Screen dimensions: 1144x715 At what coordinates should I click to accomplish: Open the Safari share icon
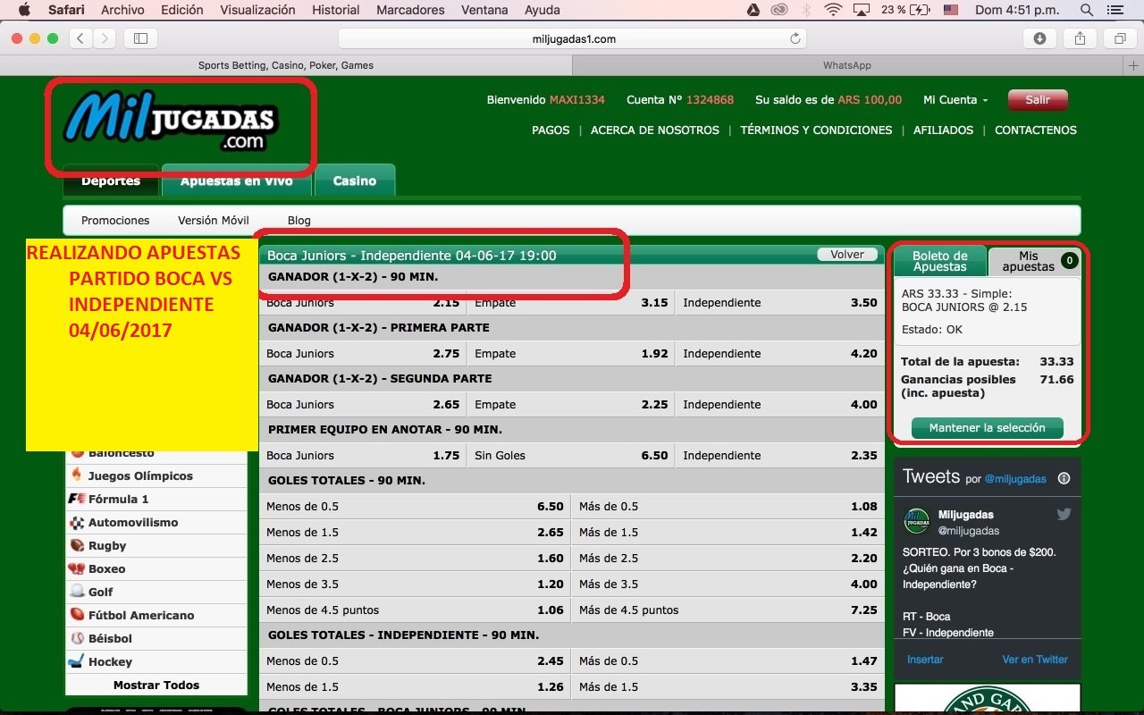pos(1080,38)
